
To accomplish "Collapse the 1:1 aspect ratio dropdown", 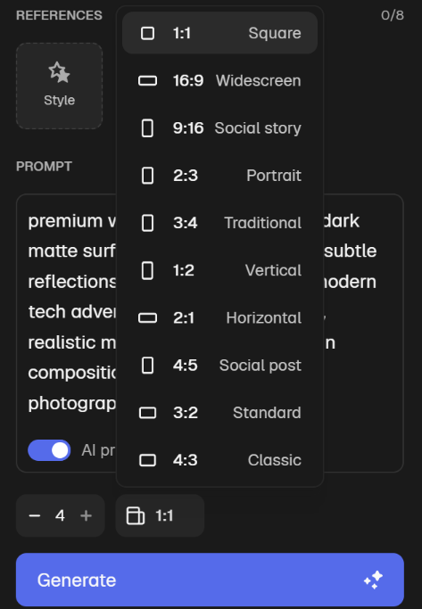I will click(x=160, y=515).
